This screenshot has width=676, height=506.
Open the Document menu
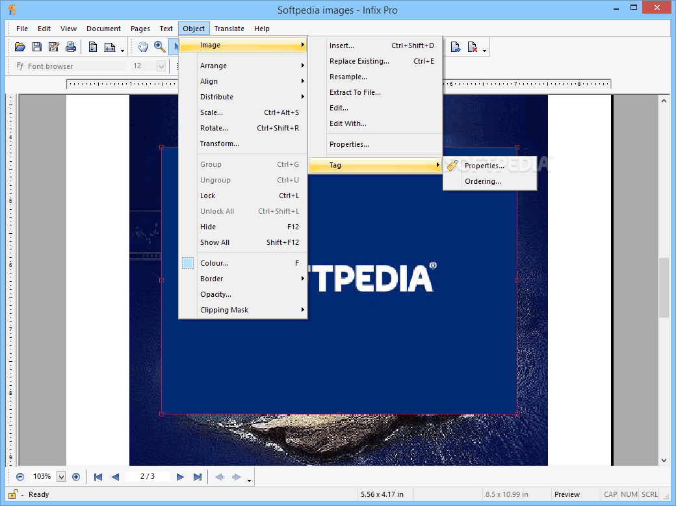coord(103,29)
